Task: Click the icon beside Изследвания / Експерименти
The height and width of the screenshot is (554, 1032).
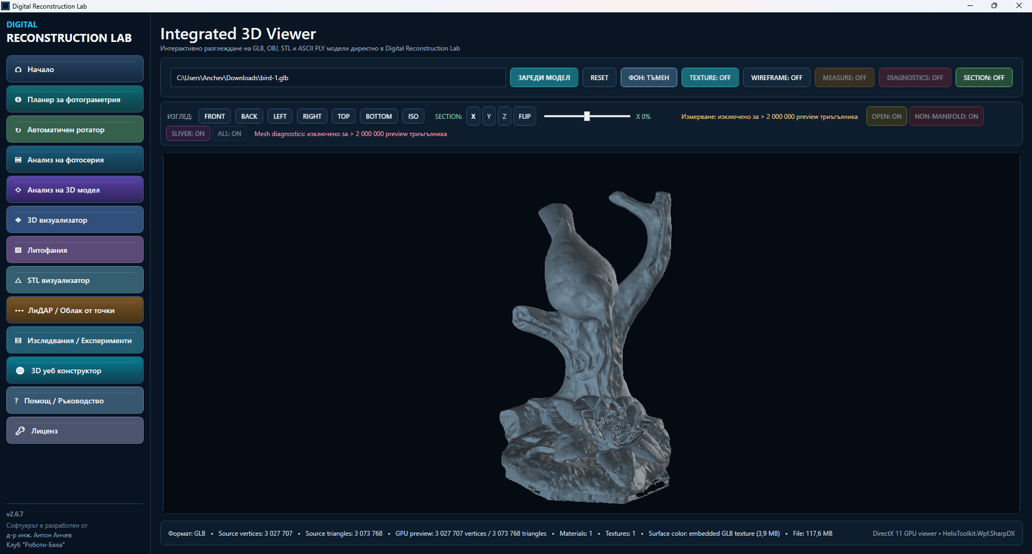Action: coord(18,340)
